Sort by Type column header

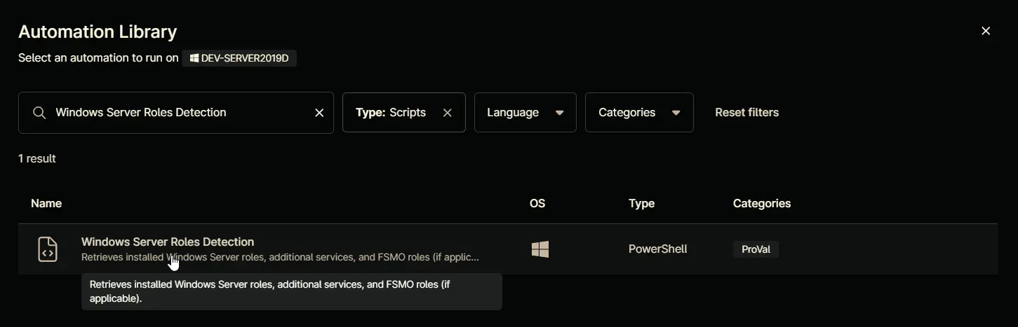click(641, 204)
